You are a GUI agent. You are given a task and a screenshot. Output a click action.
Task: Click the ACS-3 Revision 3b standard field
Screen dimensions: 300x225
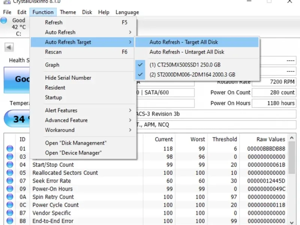pos(216,114)
